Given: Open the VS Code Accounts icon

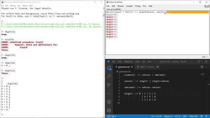Looking at the screenshot, I should pos(109,102).
